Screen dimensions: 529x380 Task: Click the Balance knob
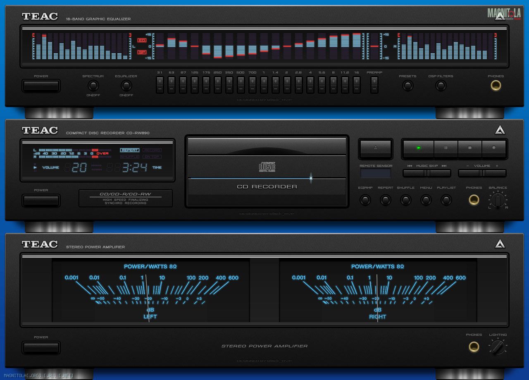[x=498, y=200]
